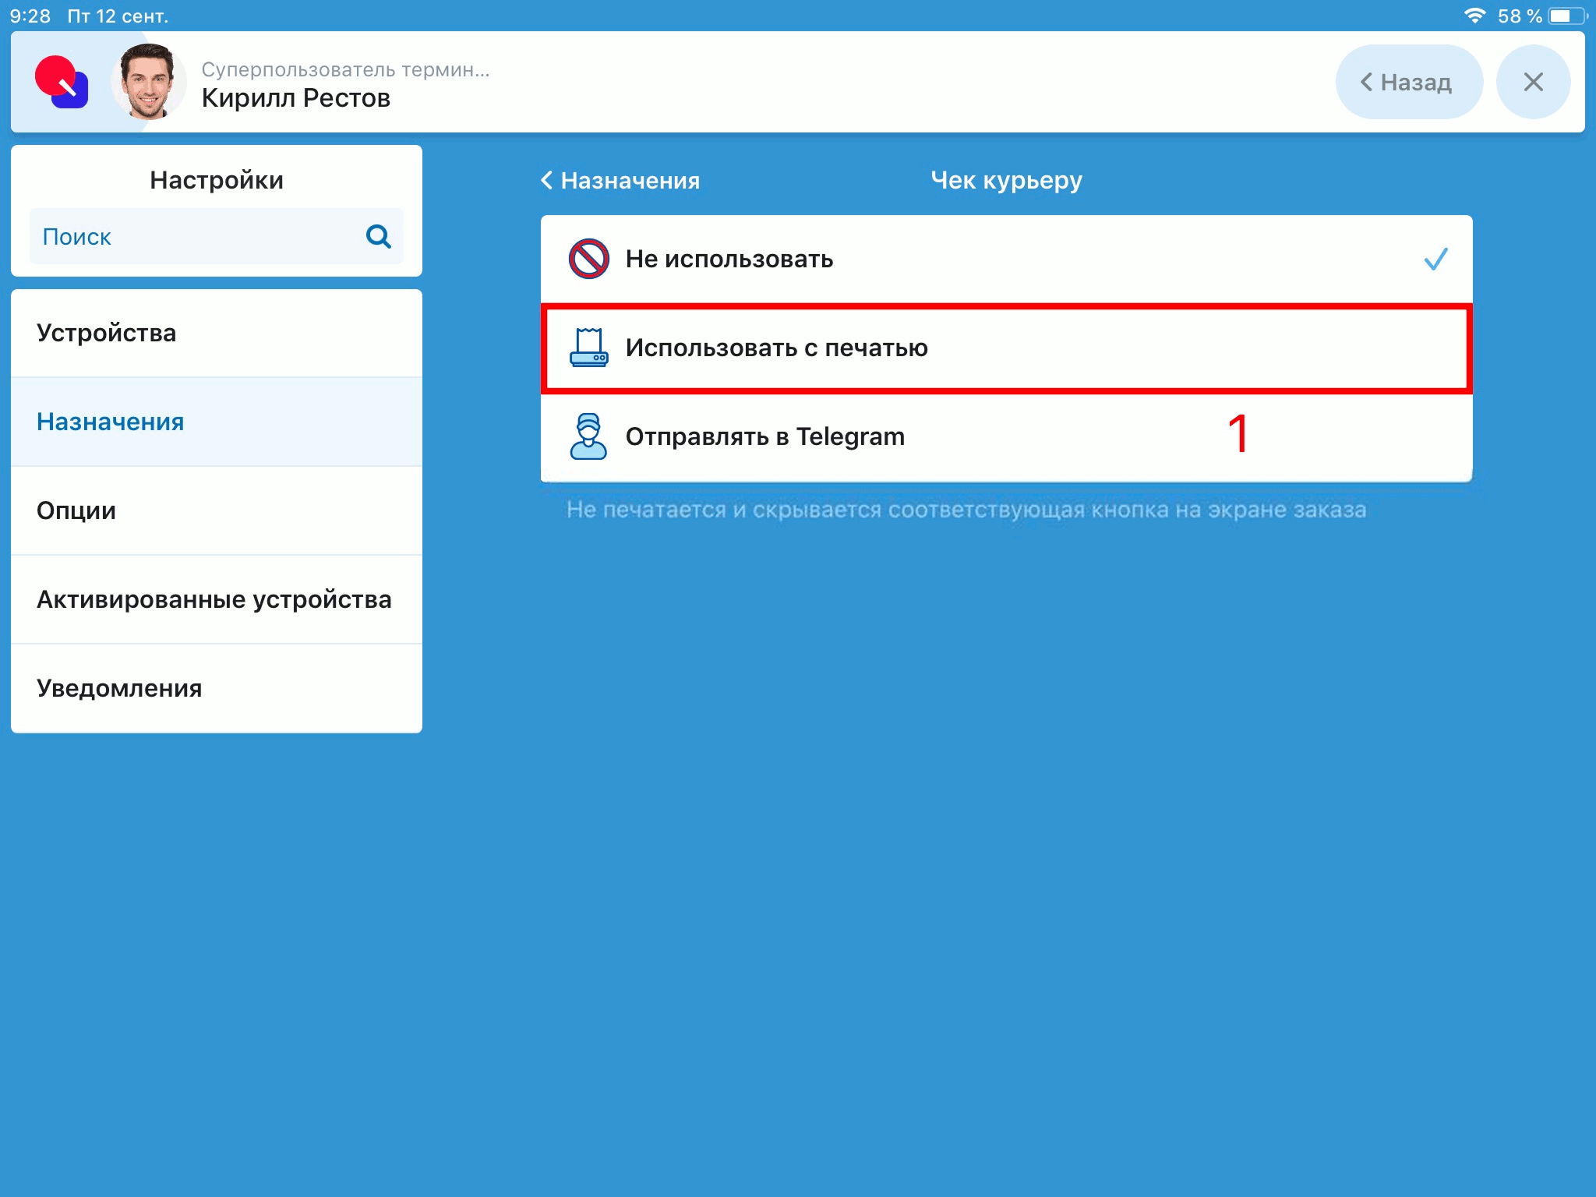Click the red and blue app logo
The width and height of the screenshot is (1596, 1197).
tap(62, 82)
